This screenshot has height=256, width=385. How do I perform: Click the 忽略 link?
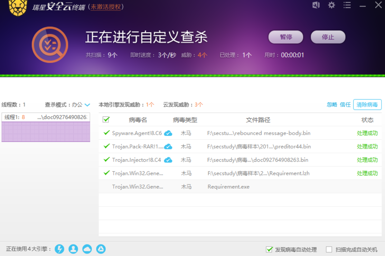[332, 105]
